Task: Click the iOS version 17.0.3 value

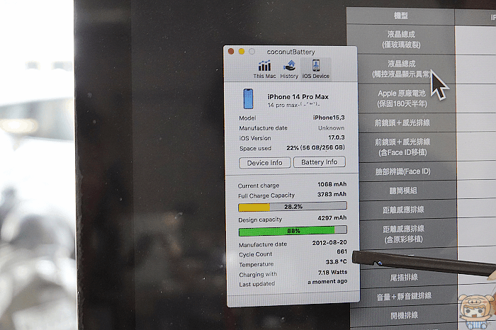Action: (x=337, y=137)
